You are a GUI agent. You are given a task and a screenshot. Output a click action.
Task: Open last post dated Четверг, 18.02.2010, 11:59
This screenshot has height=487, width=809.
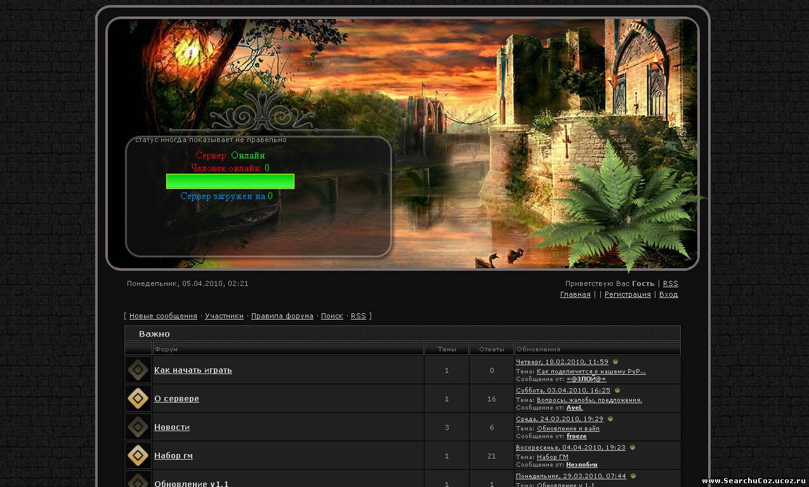[x=562, y=361]
